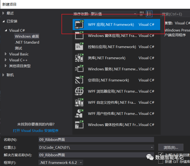
Task: Toggle 为解决方案创建目录 checkbox
Action: pyautogui.click(x=161, y=154)
